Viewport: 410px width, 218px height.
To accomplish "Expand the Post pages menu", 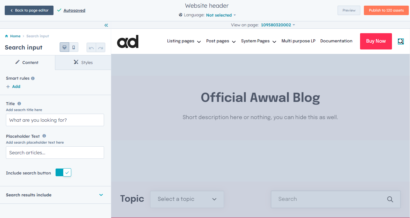I will 221,41.
